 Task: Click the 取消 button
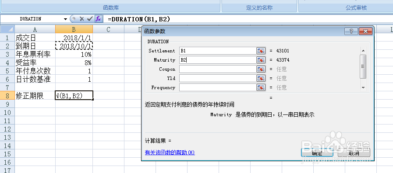point(354,152)
